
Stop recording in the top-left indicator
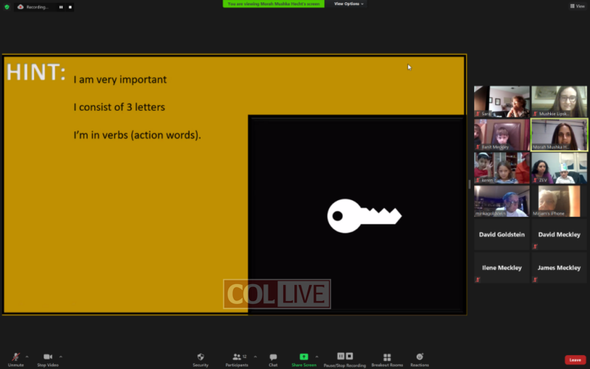coord(70,7)
